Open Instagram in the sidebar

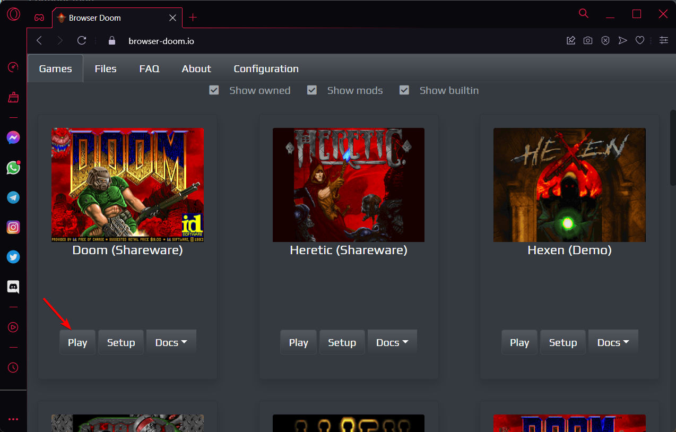[x=13, y=228]
